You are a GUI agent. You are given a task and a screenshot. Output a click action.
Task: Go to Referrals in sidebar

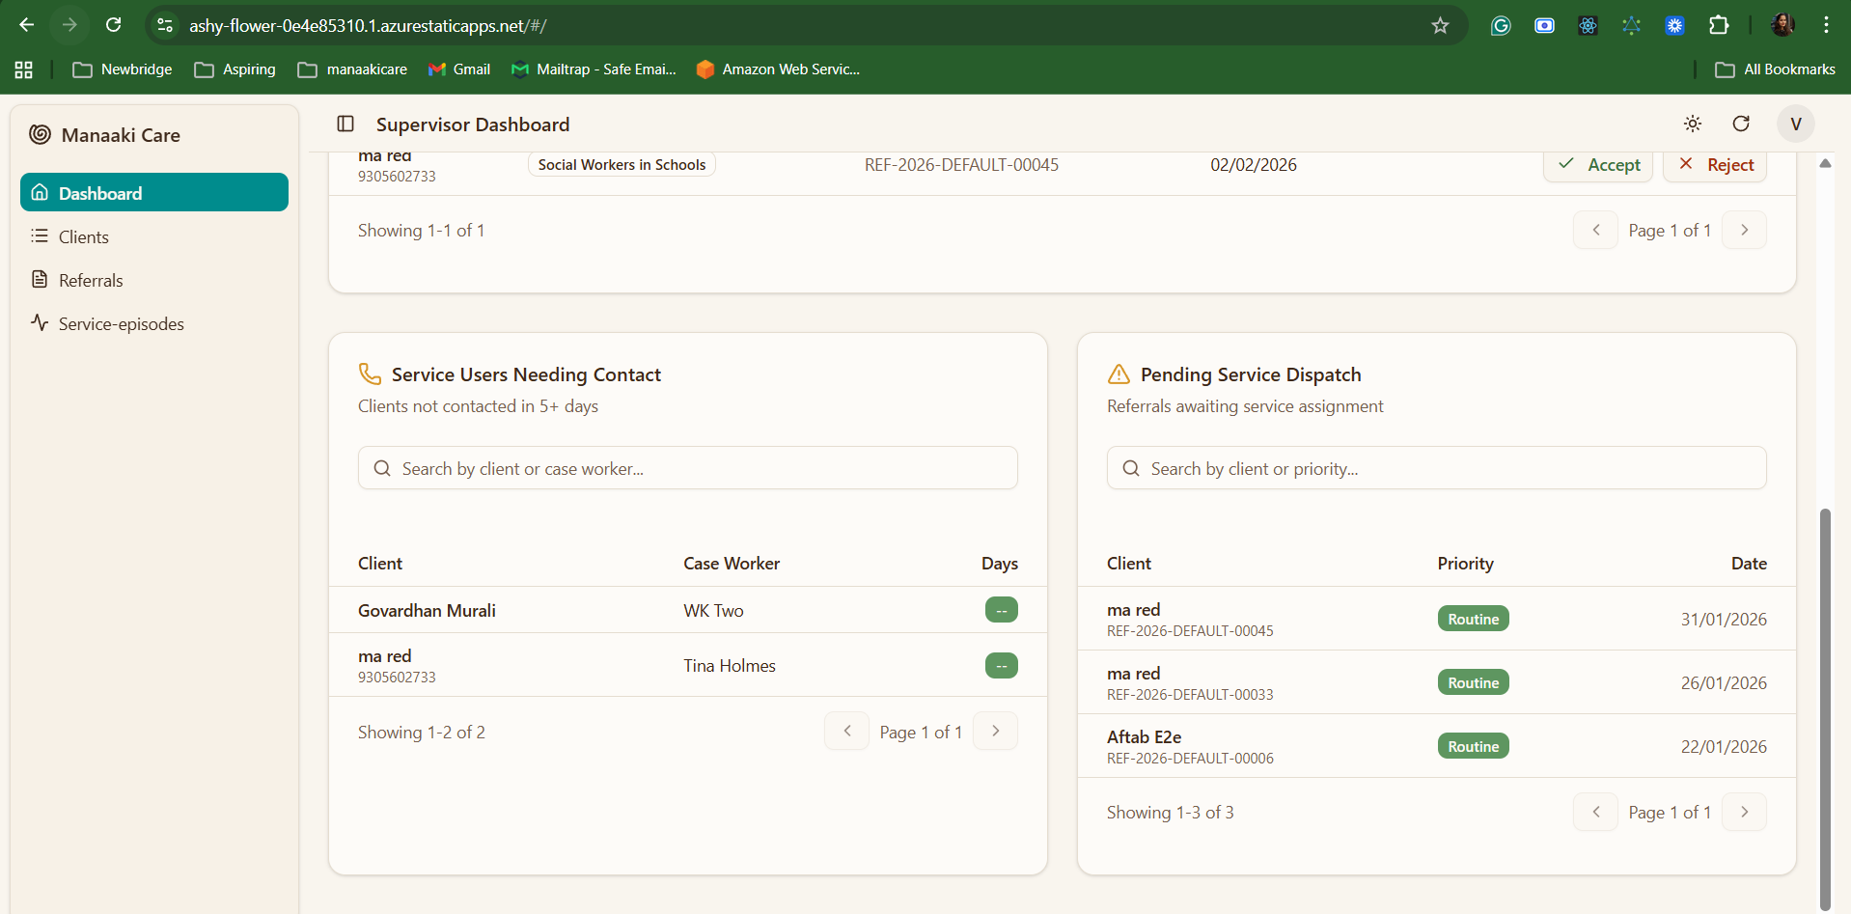pyautogui.click(x=91, y=281)
